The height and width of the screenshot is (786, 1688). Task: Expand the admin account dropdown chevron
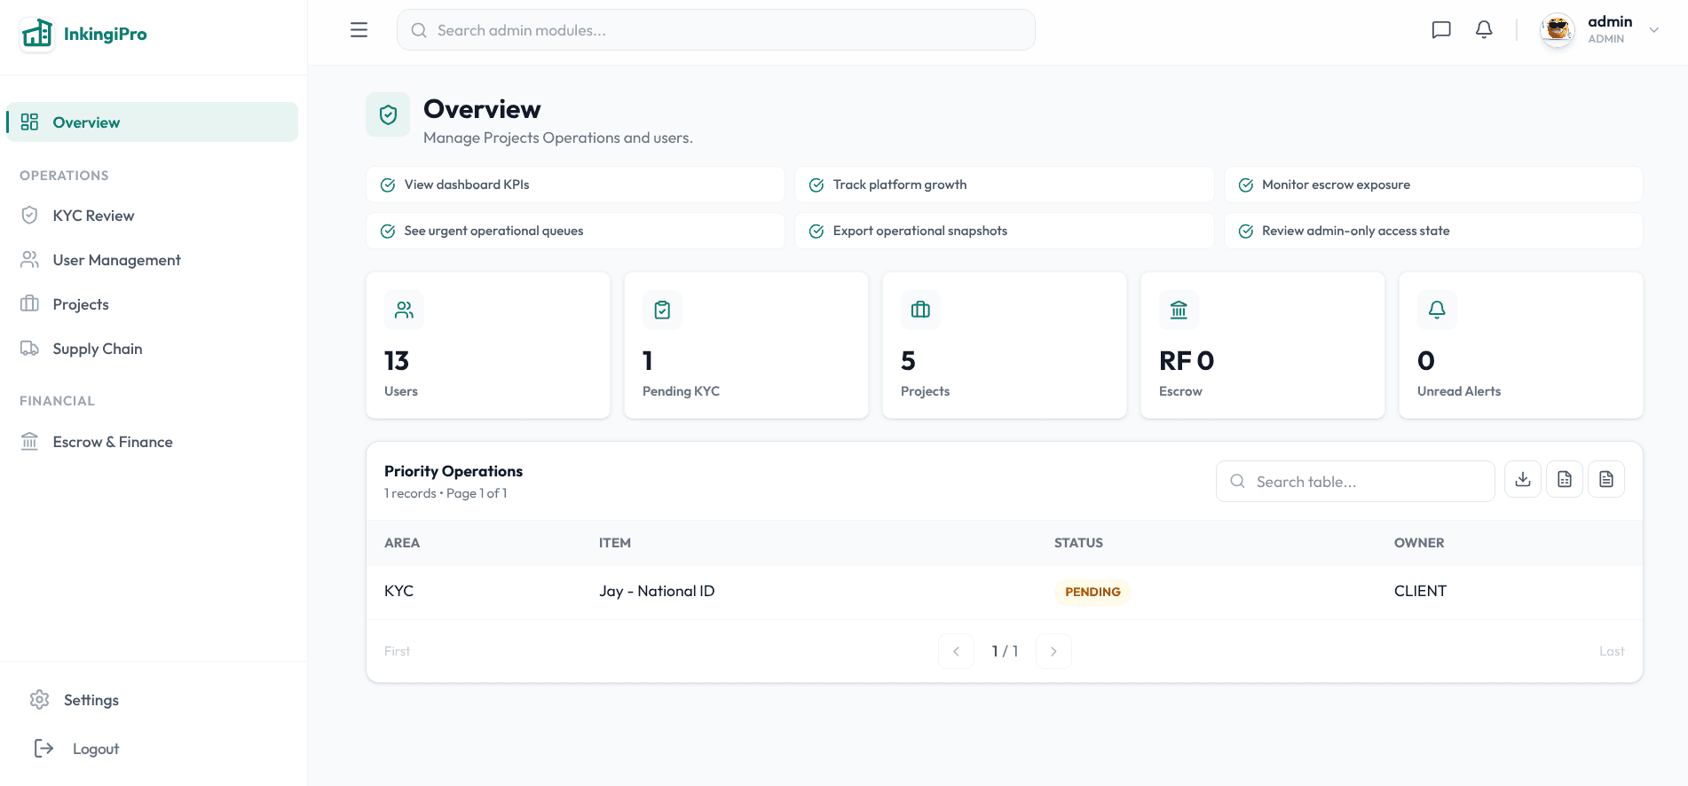coord(1654,30)
